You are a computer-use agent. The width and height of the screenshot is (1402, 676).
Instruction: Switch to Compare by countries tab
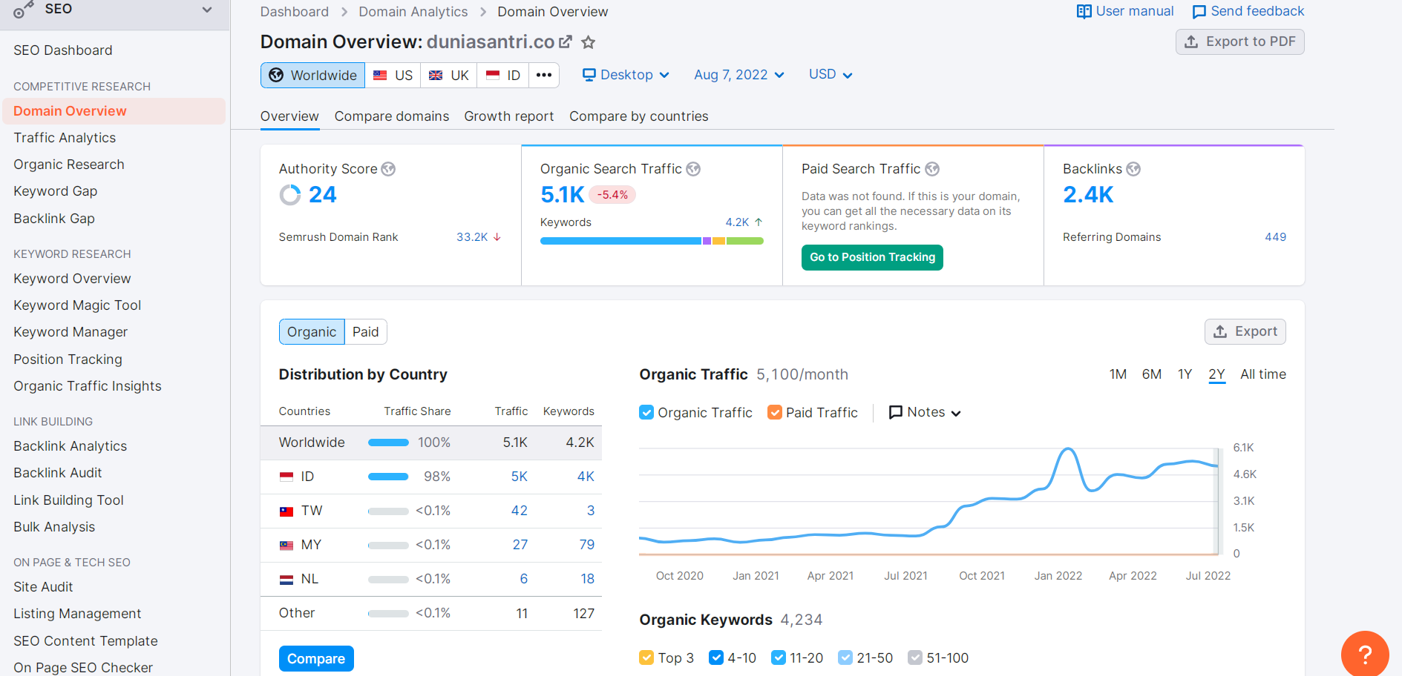point(639,116)
